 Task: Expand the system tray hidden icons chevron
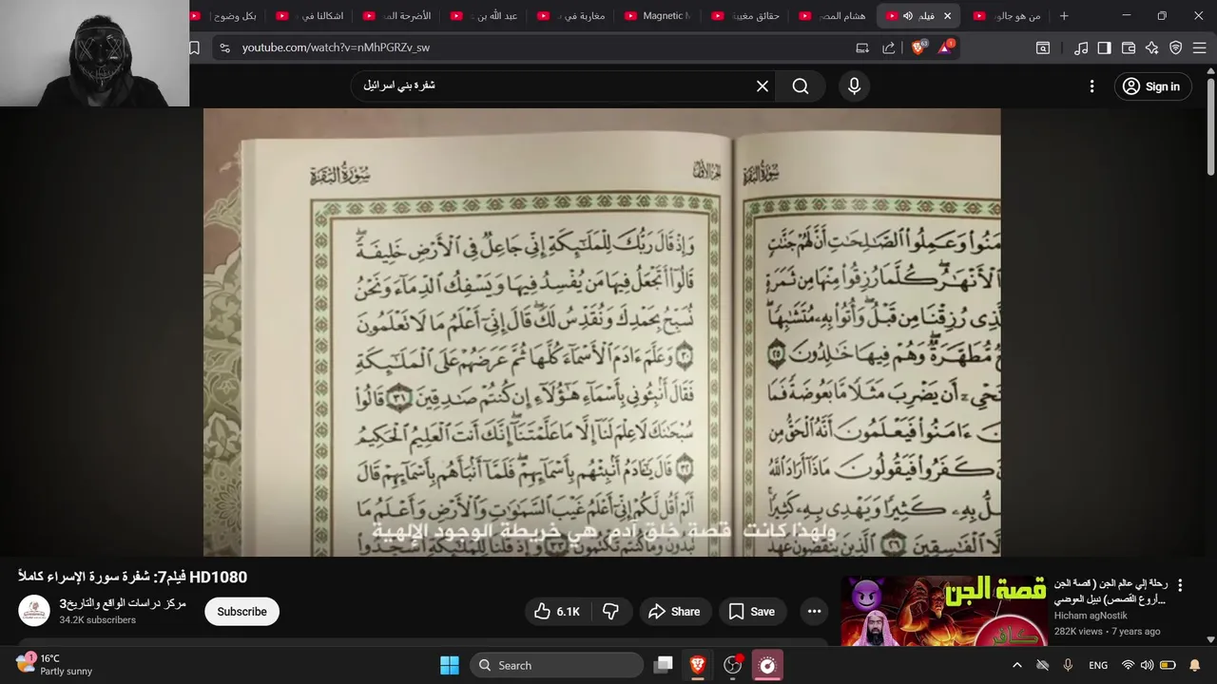pyautogui.click(x=1017, y=665)
